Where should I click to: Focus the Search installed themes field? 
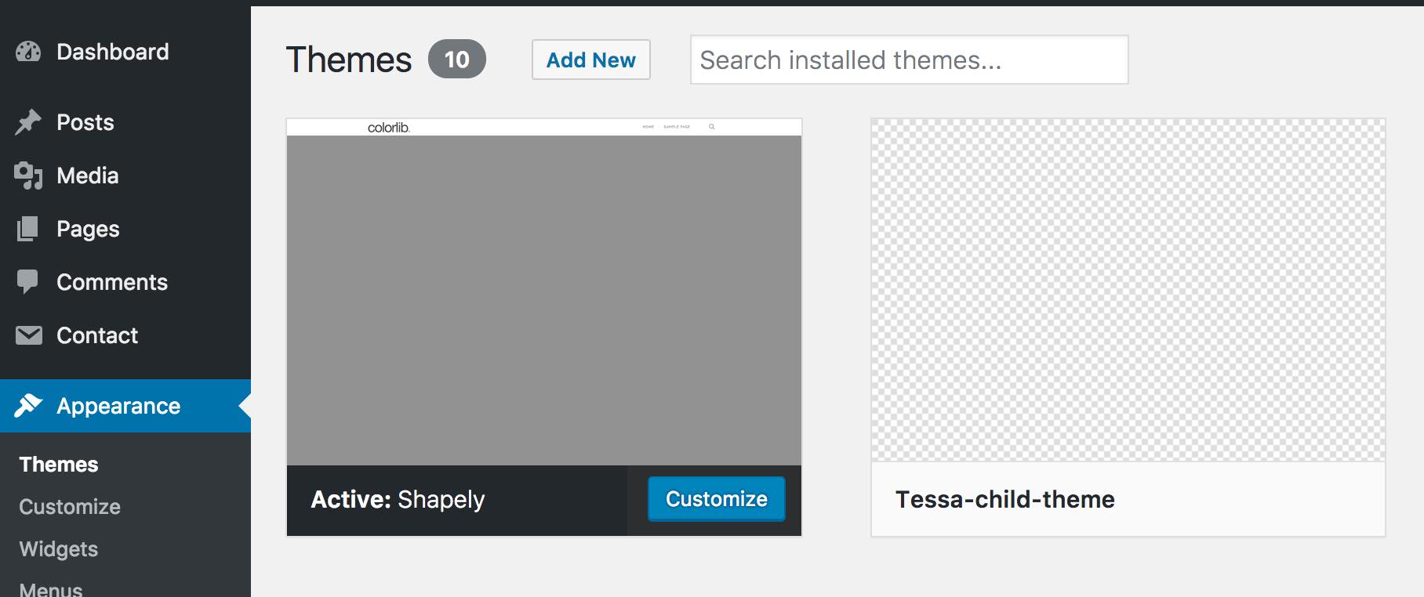(x=910, y=60)
